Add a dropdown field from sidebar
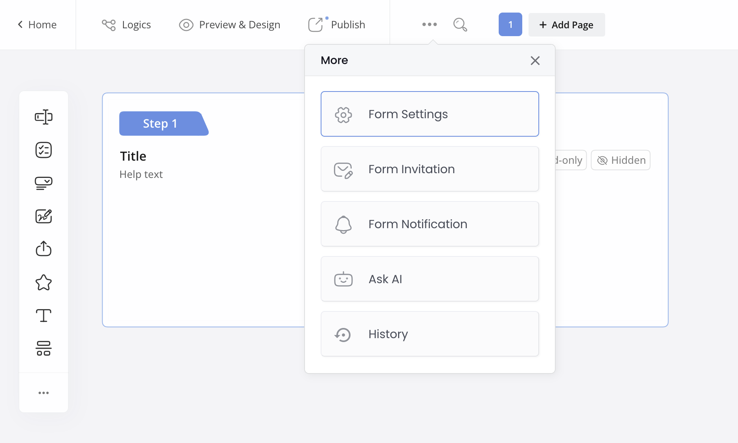Viewport: 738px width, 443px height. pos(44,183)
